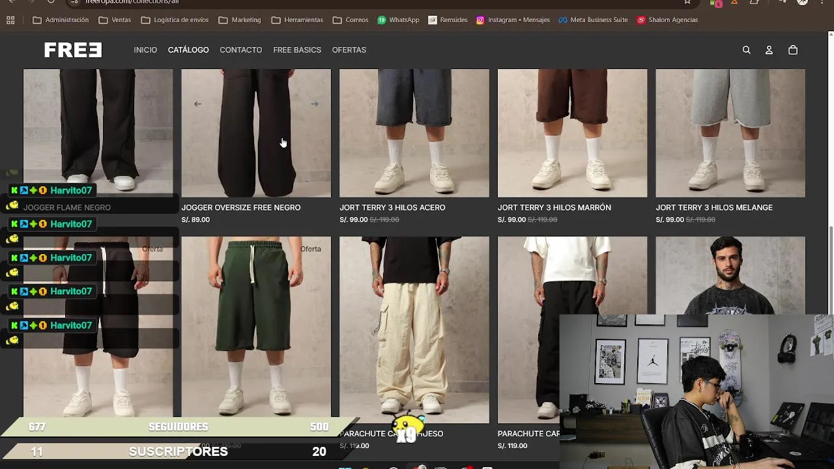Open the CATÁLOGO menu item
The width and height of the screenshot is (834, 469).
click(188, 50)
